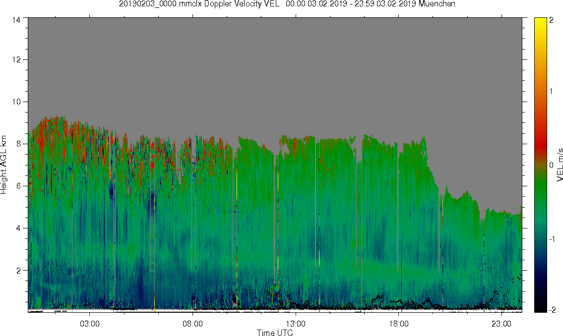Click the plot title text at top
This screenshot has height=336, width=563.
coord(287,4)
